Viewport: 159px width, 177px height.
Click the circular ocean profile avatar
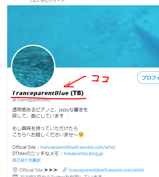pyautogui.click(x=33, y=67)
